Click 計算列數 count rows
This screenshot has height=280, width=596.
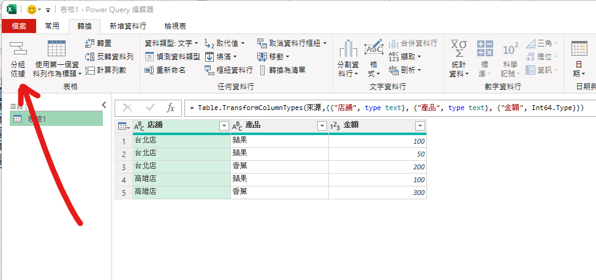click(106, 70)
